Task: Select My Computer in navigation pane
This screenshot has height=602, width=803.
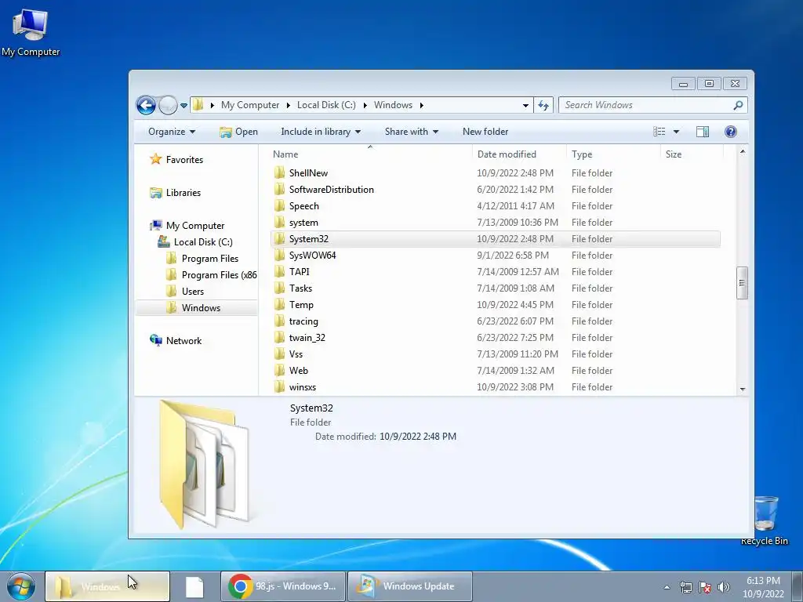Action: [x=187, y=226]
